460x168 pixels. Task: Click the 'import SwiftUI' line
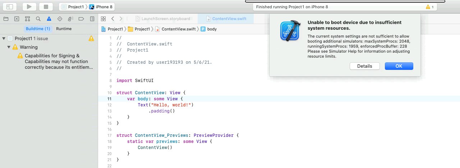pos(135,81)
